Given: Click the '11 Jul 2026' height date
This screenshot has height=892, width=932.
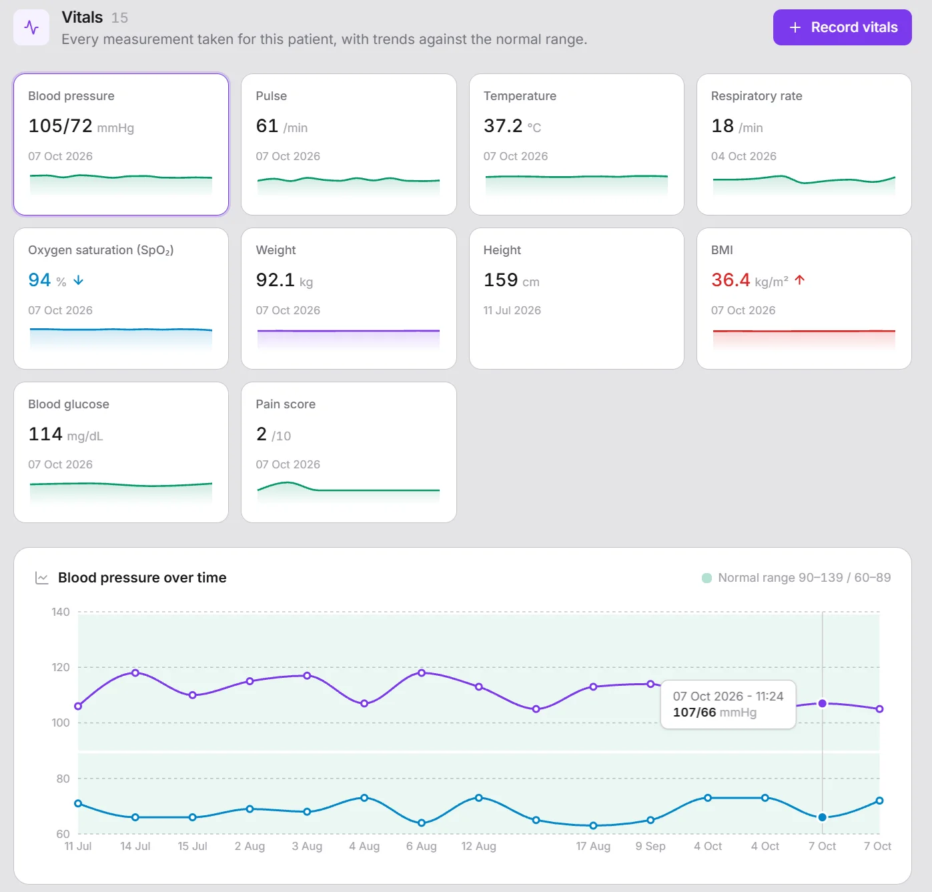Looking at the screenshot, I should pos(512,310).
